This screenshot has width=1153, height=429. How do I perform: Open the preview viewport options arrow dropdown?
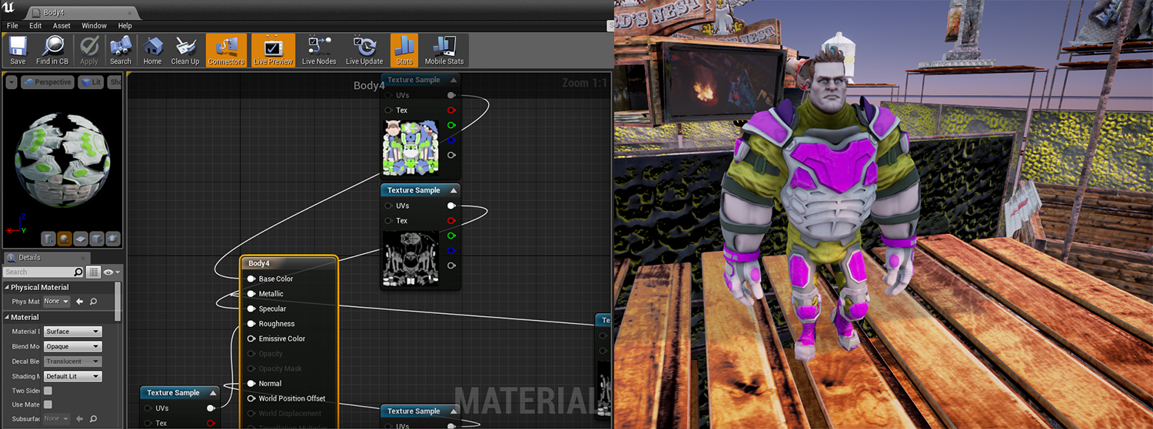click(x=11, y=82)
